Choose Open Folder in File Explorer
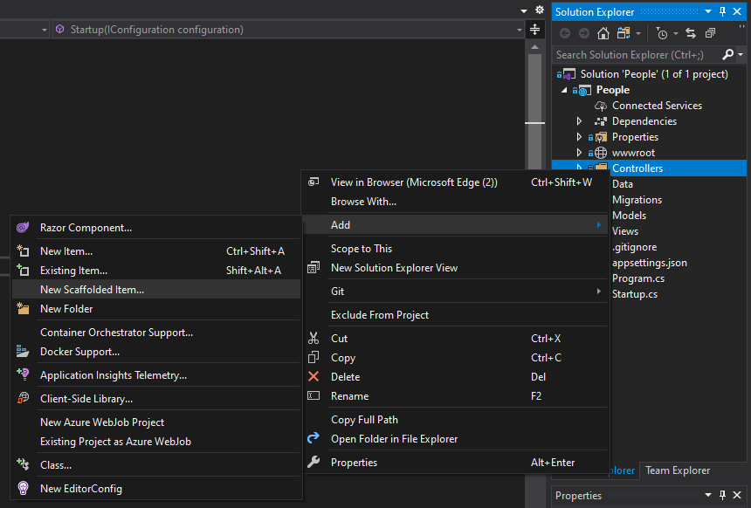The image size is (751, 508). tap(394, 439)
